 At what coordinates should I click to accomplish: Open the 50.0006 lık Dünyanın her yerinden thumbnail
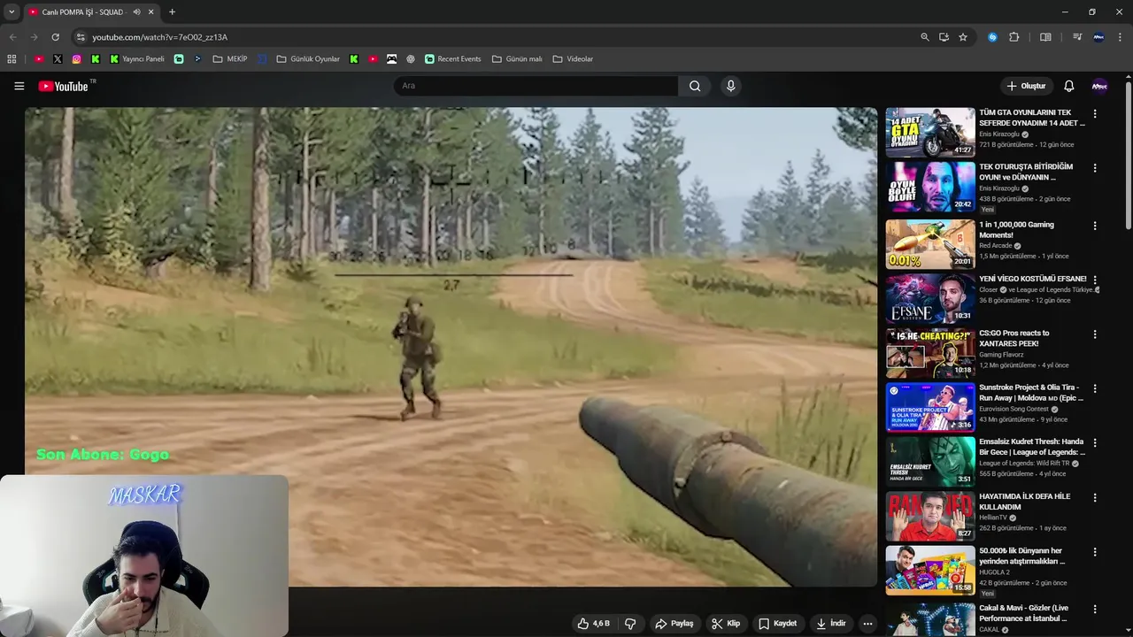point(930,570)
